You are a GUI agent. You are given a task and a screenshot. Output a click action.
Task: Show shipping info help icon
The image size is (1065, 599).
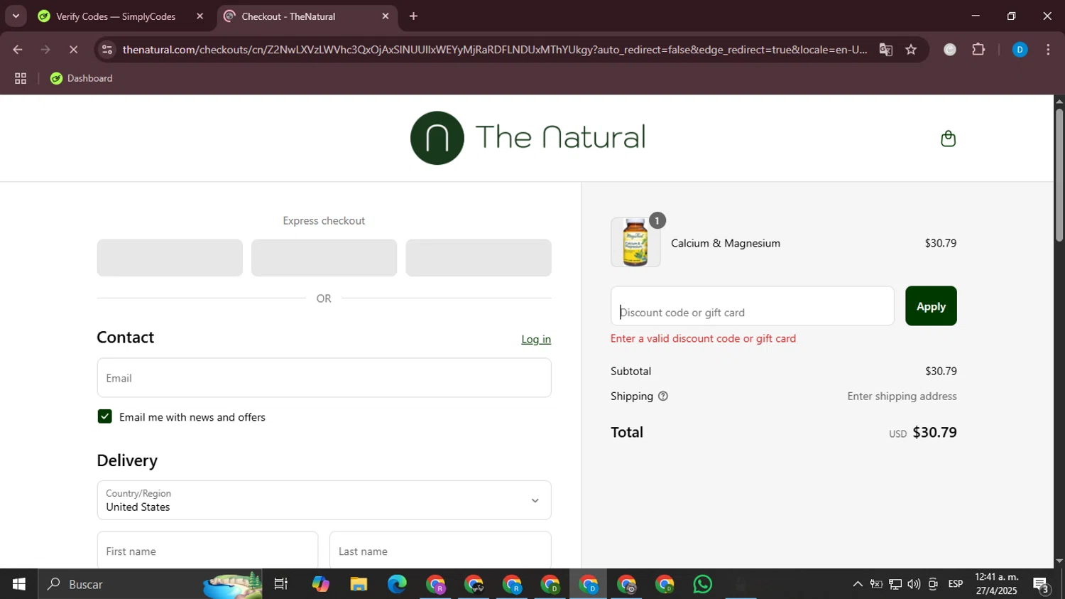663,396
